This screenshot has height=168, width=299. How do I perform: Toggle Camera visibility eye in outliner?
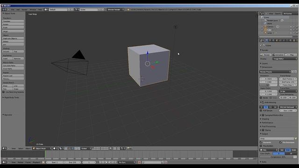(x=291, y=27)
